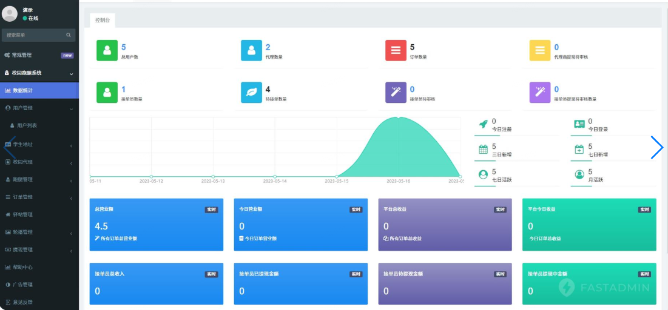Click the rocket icon for 今日注册
Screen dimensions: 668x310
pyautogui.click(x=483, y=124)
